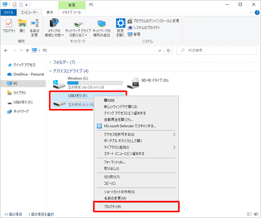Viewport: 261px width, 218px height.
Task: Switch to details view in status bar
Action: pyautogui.click(x=250, y=214)
